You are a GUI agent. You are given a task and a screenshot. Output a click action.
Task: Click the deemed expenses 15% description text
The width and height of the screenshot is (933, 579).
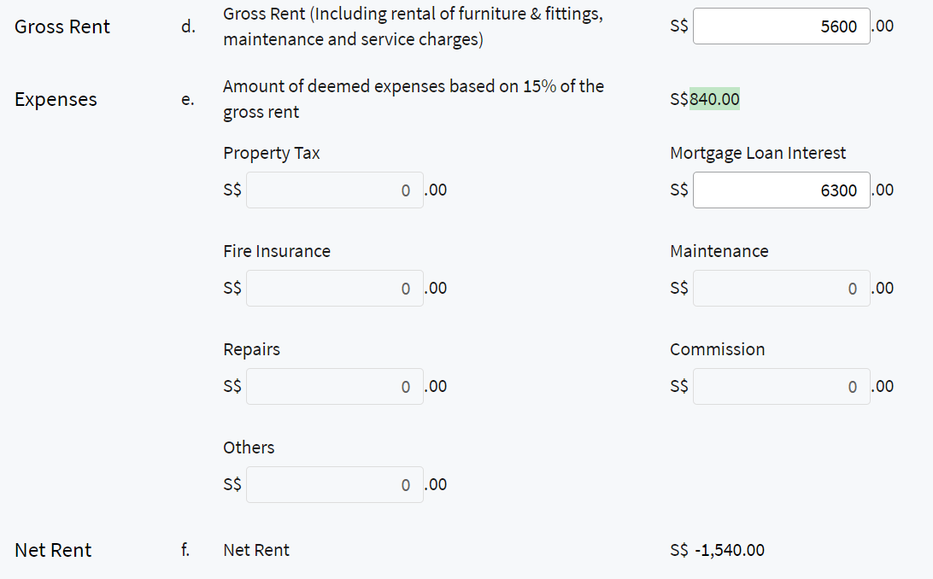click(x=414, y=99)
